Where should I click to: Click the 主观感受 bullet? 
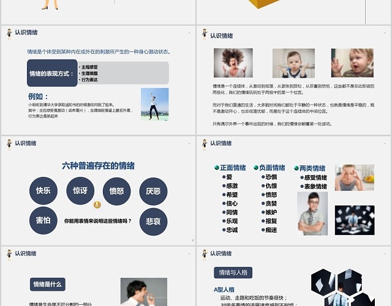pyautogui.click(x=88, y=67)
